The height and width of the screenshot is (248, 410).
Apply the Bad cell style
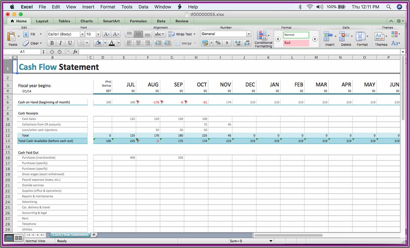[x=296, y=43]
